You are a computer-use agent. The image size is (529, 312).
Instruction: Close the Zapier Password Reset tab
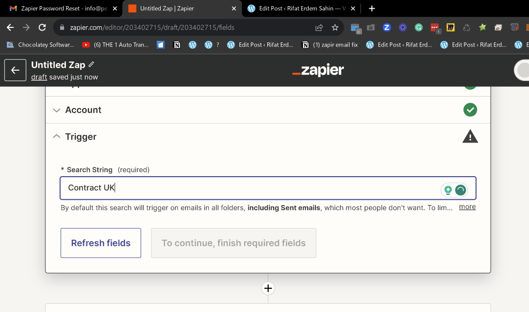[x=115, y=8]
